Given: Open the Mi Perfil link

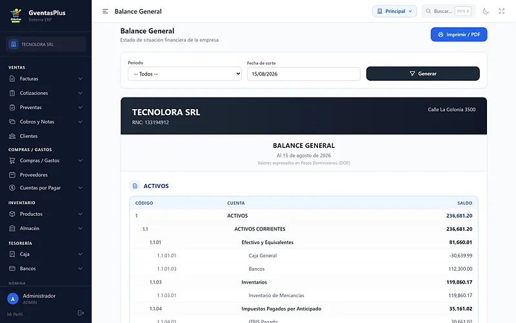Looking at the screenshot, I should click(15, 314).
